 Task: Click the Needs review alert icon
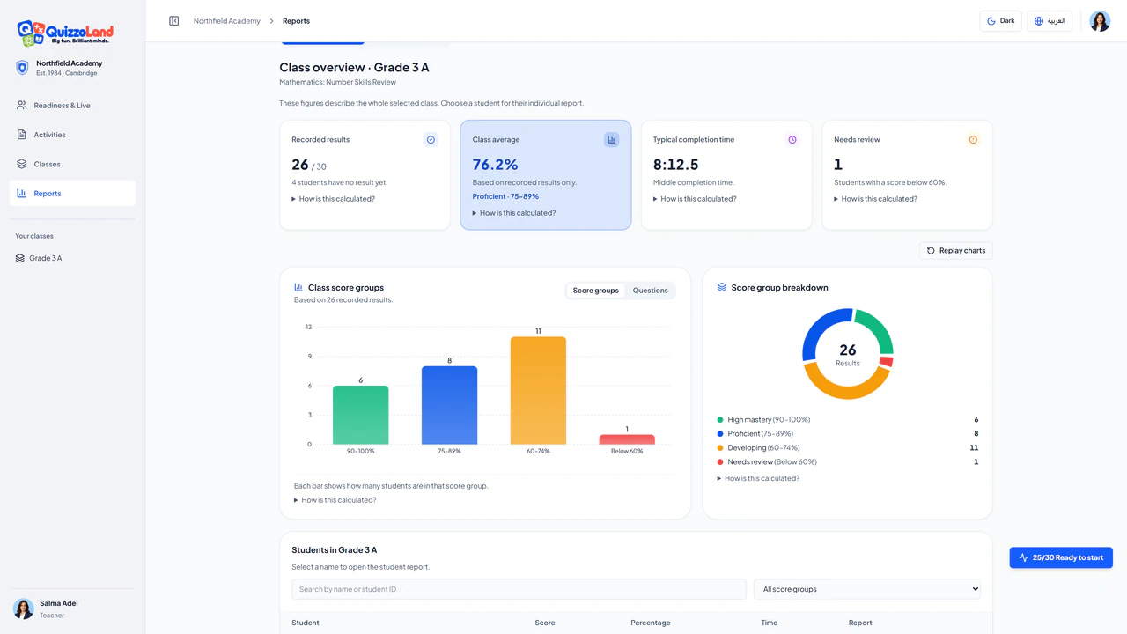point(973,140)
